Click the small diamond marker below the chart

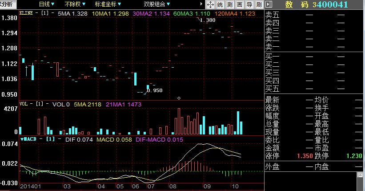click(179, 98)
